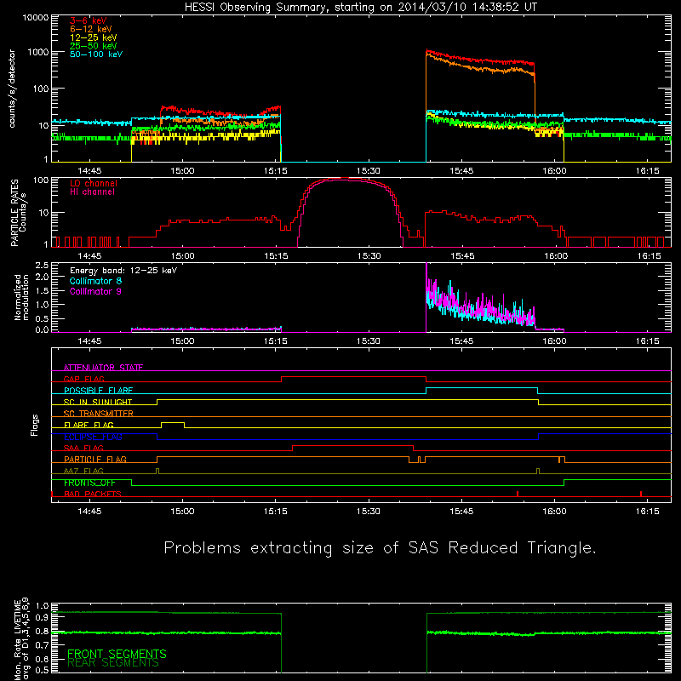Select the 25-50 keV legend label

(94, 46)
